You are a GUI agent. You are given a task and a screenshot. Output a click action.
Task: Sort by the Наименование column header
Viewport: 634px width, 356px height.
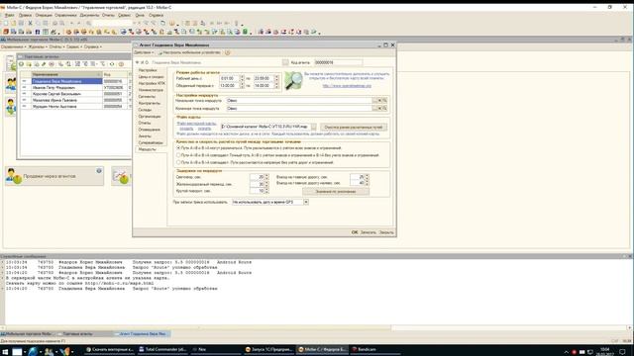[x=66, y=75]
